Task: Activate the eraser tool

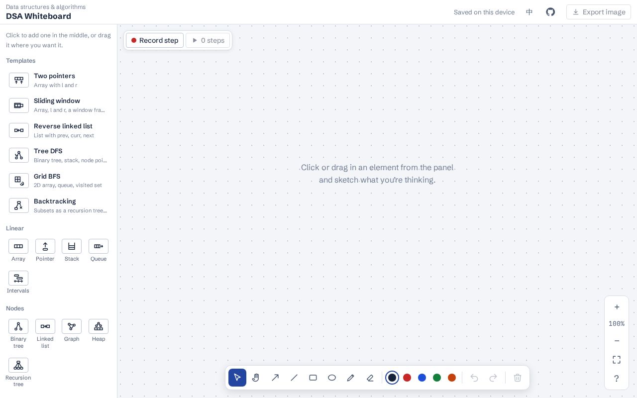Action: [x=370, y=378]
